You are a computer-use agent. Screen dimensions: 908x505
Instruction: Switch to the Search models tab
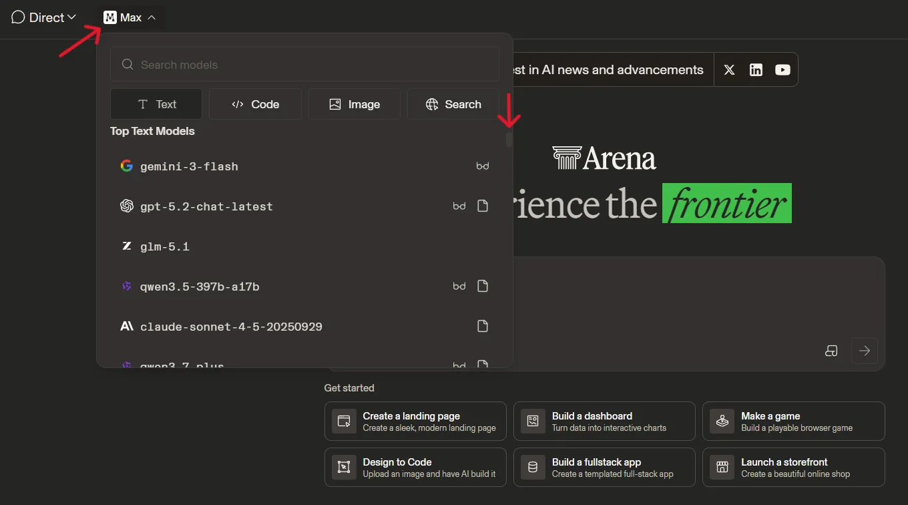tap(453, 104)
